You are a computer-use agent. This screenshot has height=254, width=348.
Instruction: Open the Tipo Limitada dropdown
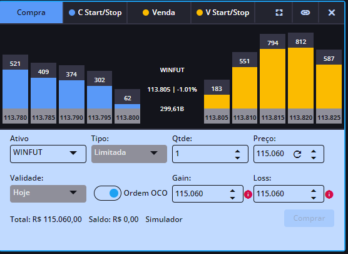pyautogui.click(x=129, y=154)
